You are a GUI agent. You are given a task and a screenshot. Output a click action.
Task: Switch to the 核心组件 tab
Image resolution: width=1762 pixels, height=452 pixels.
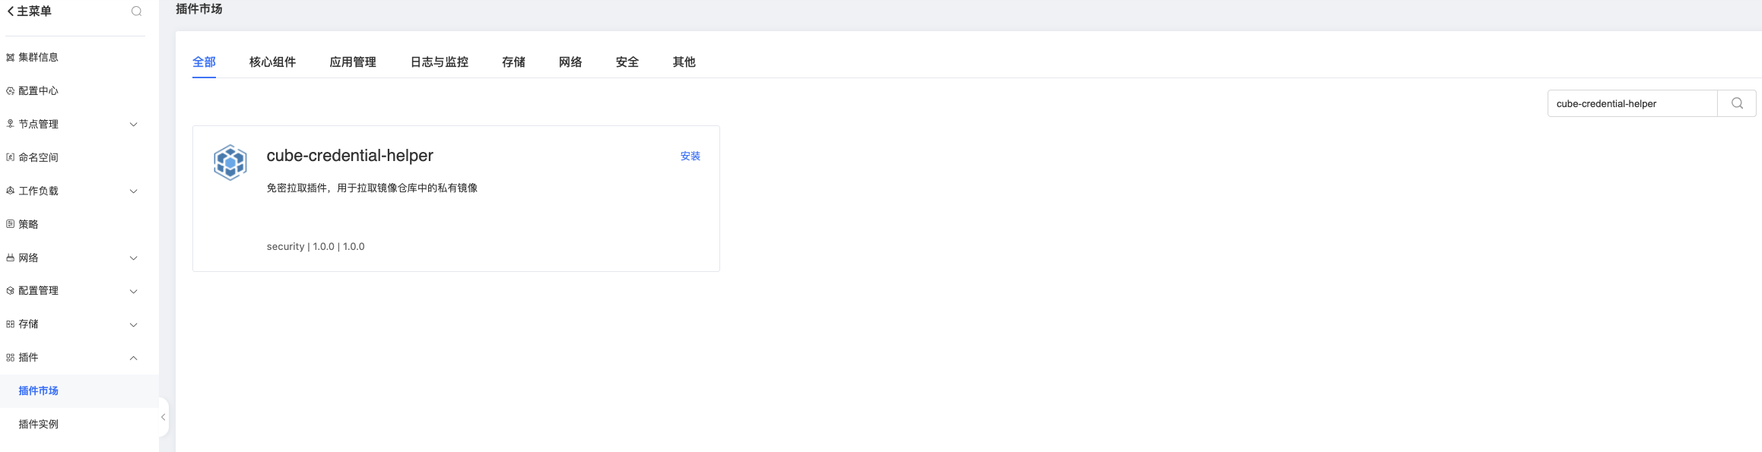(x=272, y=62)
